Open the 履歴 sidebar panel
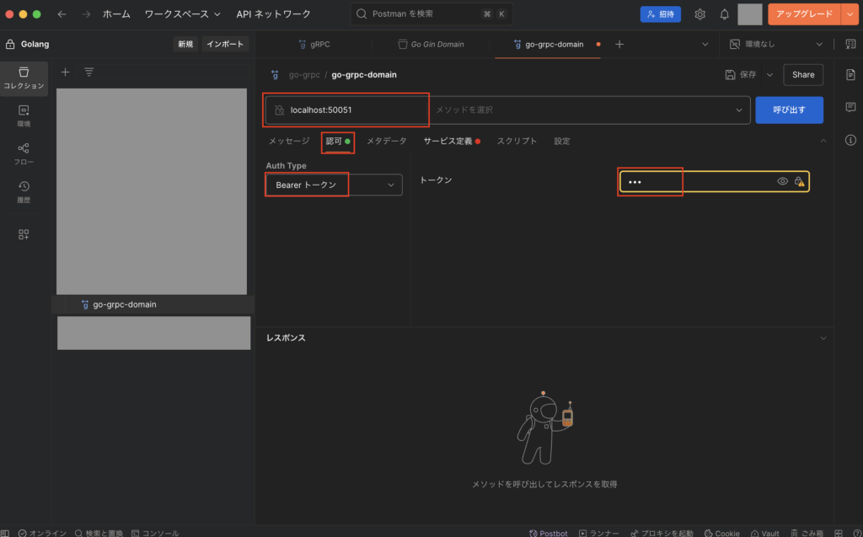The width and height of the screenshot is (863, 537). tap(24, 192)
